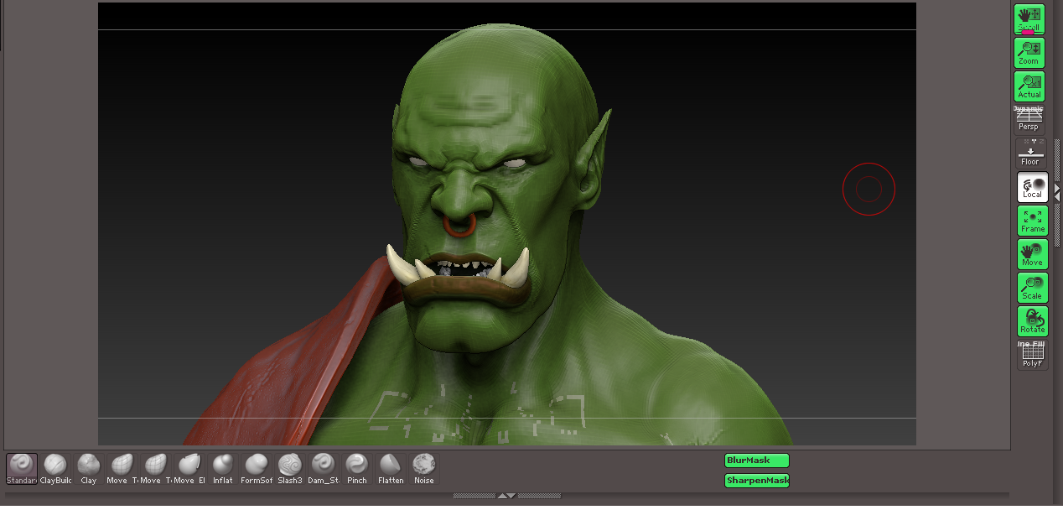Click the Frame mesh button

pyautogui.click(x=1032, y=221)
